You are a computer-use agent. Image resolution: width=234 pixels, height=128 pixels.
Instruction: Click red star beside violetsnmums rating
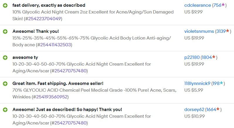click(x=228, y=31)
